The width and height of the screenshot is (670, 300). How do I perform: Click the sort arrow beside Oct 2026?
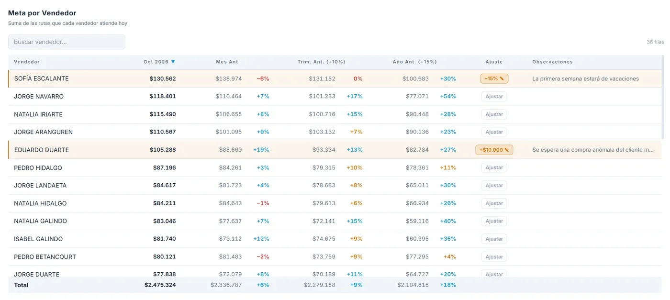click(173, 62)
